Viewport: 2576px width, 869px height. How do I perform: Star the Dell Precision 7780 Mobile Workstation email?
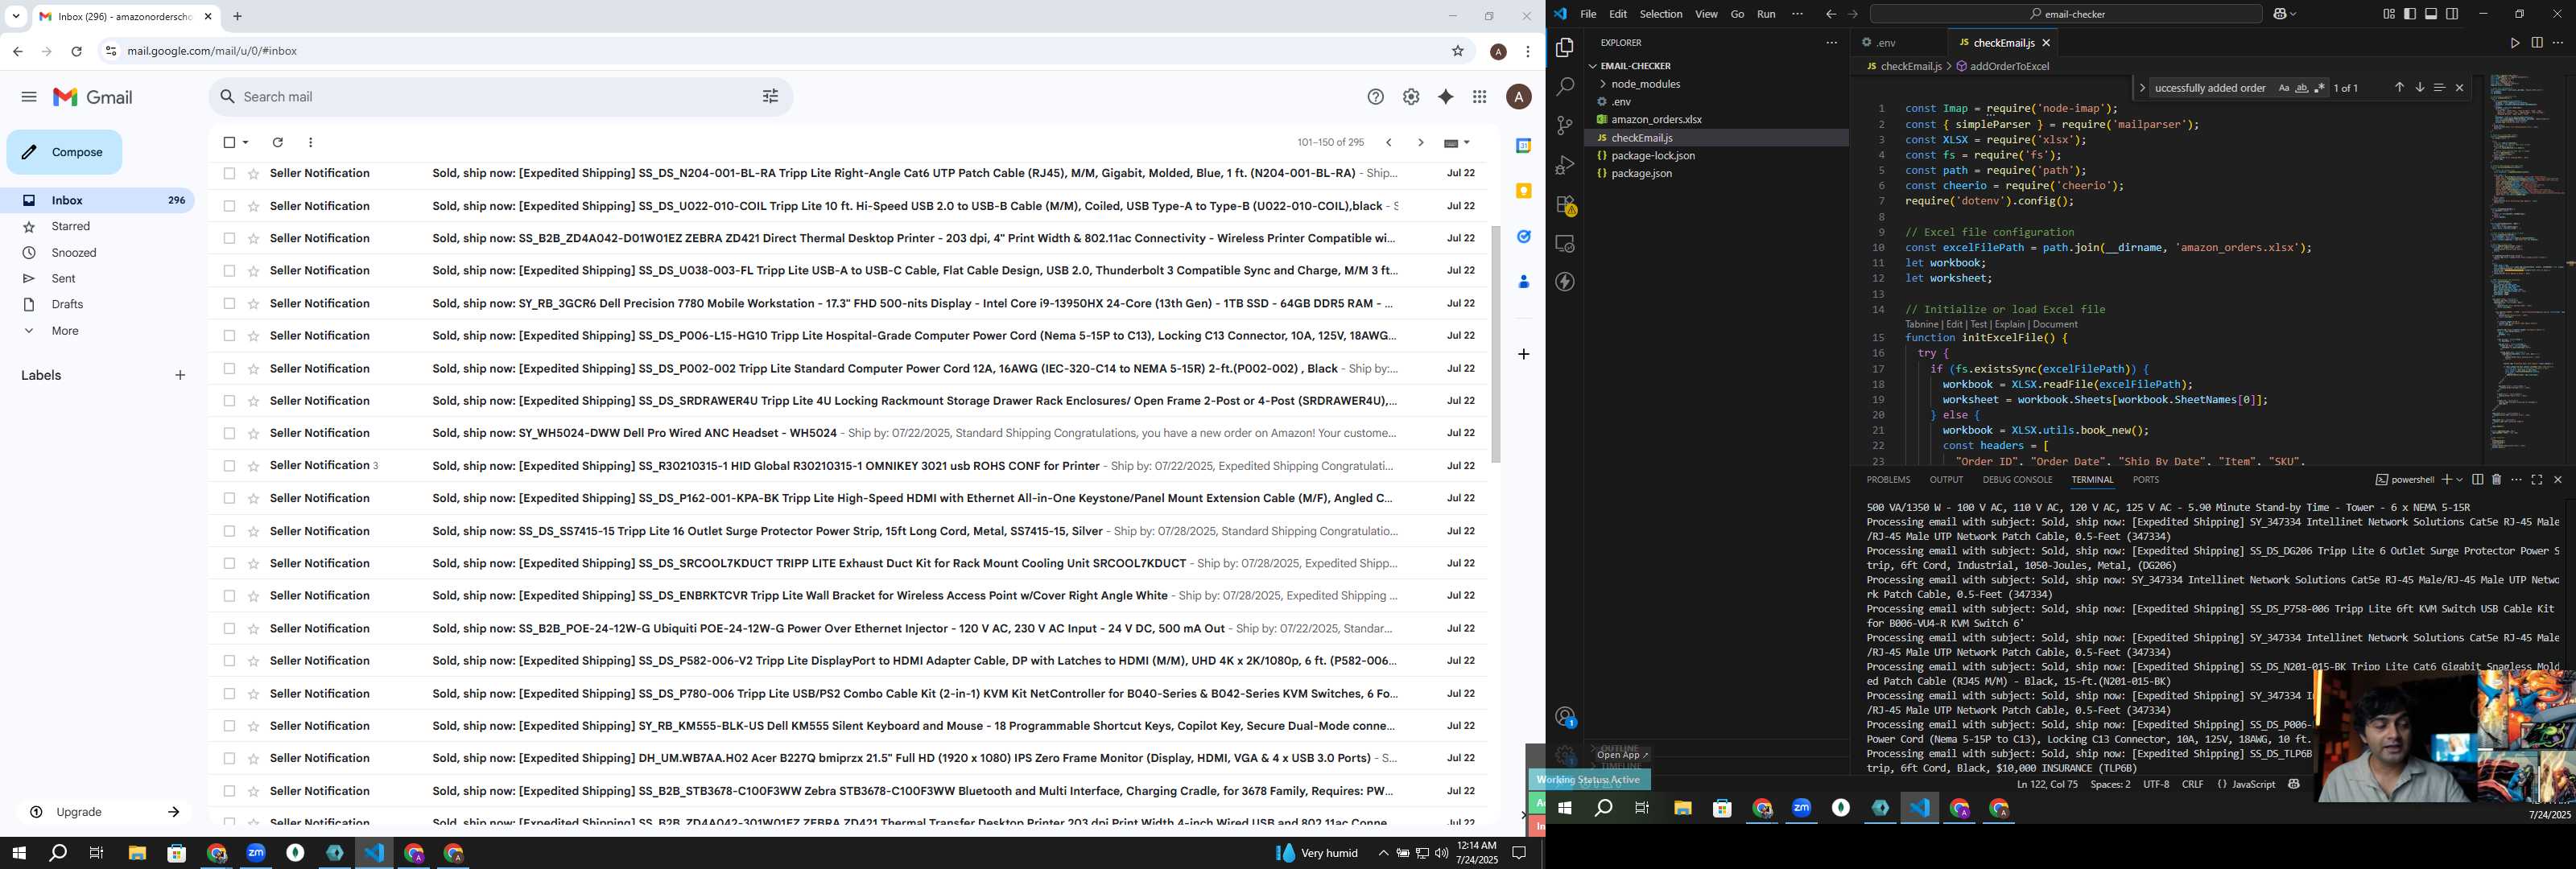pyautogui.click(x=253, y=303)
